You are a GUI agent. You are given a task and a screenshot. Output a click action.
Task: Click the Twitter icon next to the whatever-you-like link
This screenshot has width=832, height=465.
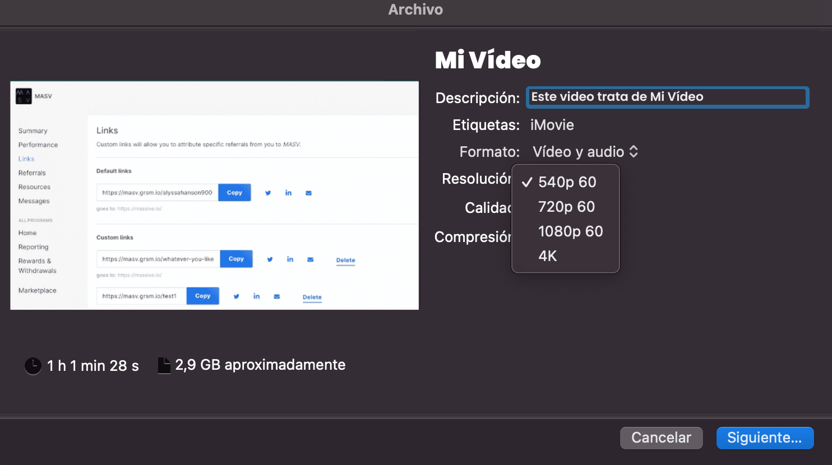(x=270, y=259)
